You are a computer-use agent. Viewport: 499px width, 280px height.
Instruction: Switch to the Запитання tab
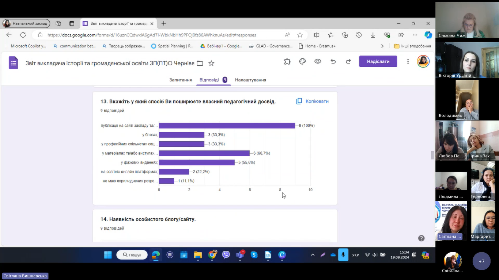(x=180, y=80)
